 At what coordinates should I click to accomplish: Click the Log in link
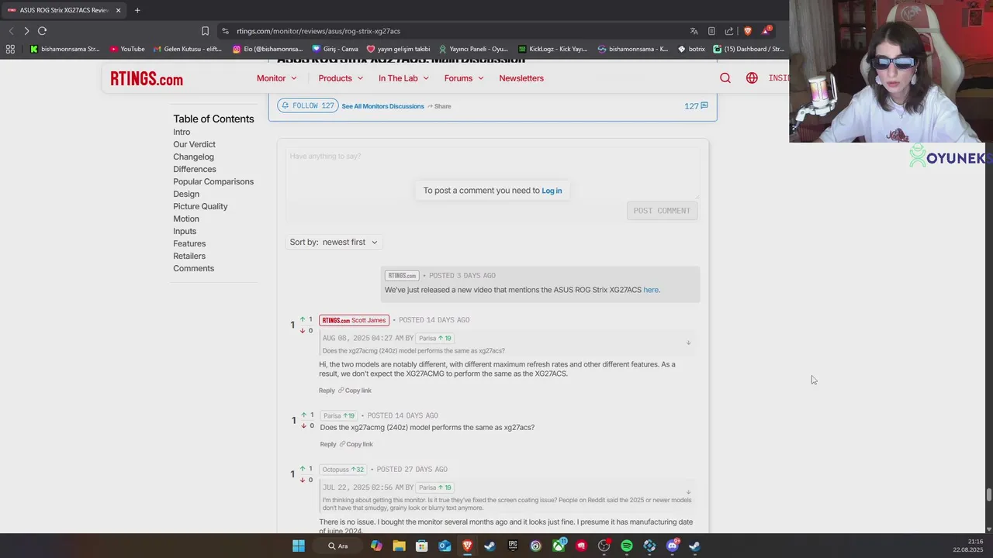(x=552, y=191)
